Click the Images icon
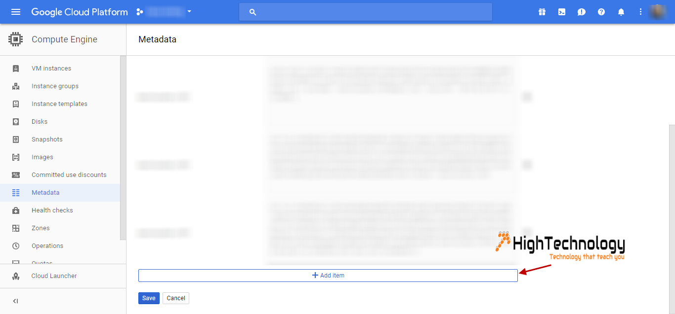This screenshot has height=314, width=675. click(16, 157)
